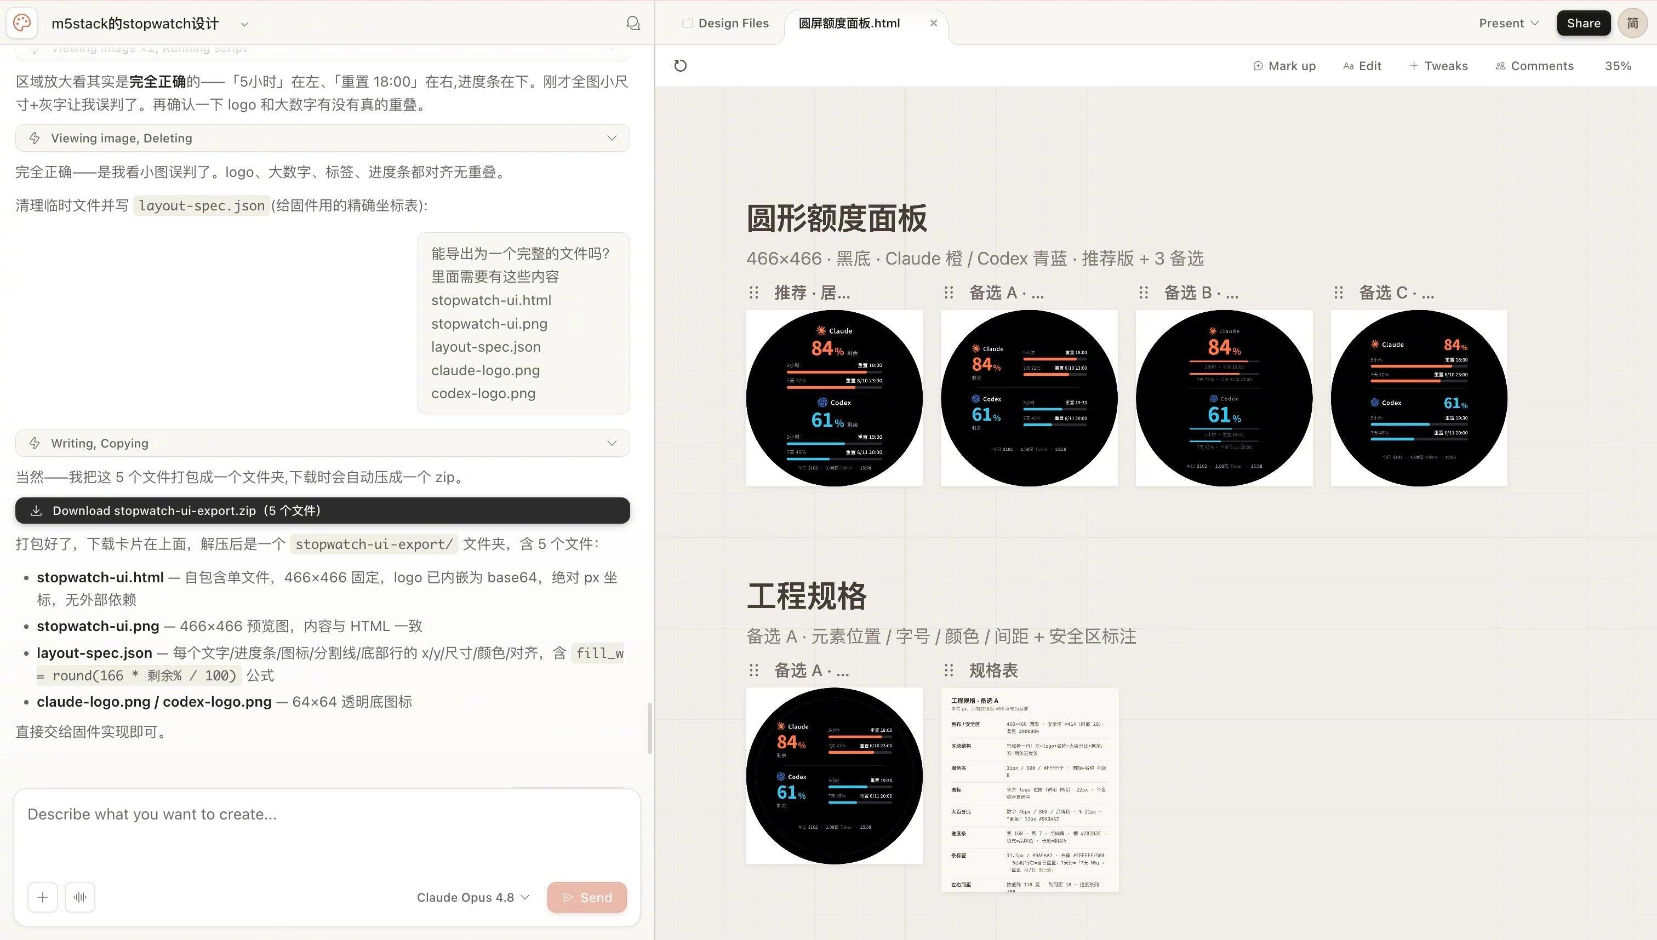Click the stopwatch-ui.html line in user message

click(492, 300)
